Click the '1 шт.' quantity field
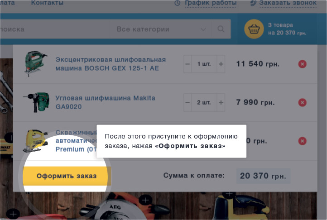327x220 pixels. [204, 64]
